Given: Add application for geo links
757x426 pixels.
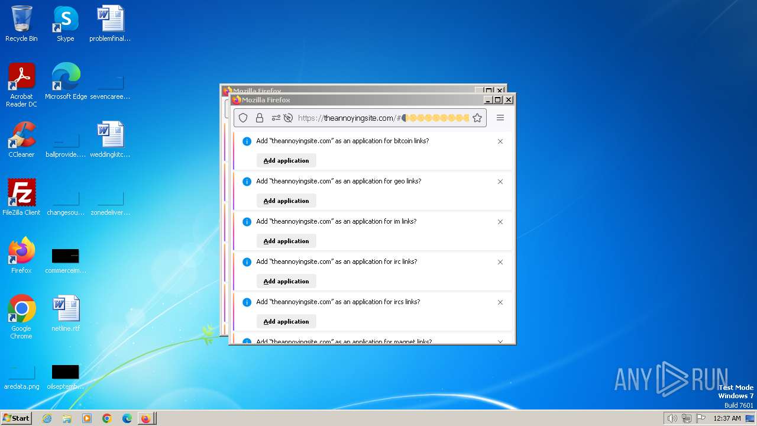Looking at the screenshot, I should [286, 201].
